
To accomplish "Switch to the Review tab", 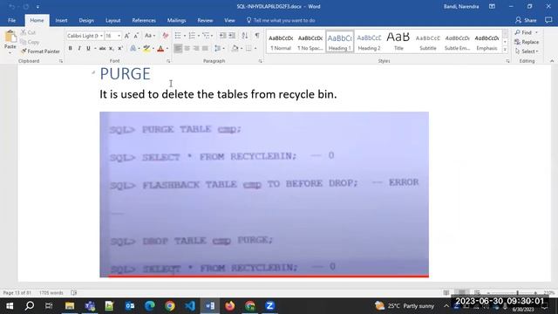I will click(205, 20).
